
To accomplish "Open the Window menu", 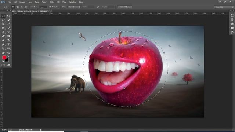I will [x=73, y=2].
